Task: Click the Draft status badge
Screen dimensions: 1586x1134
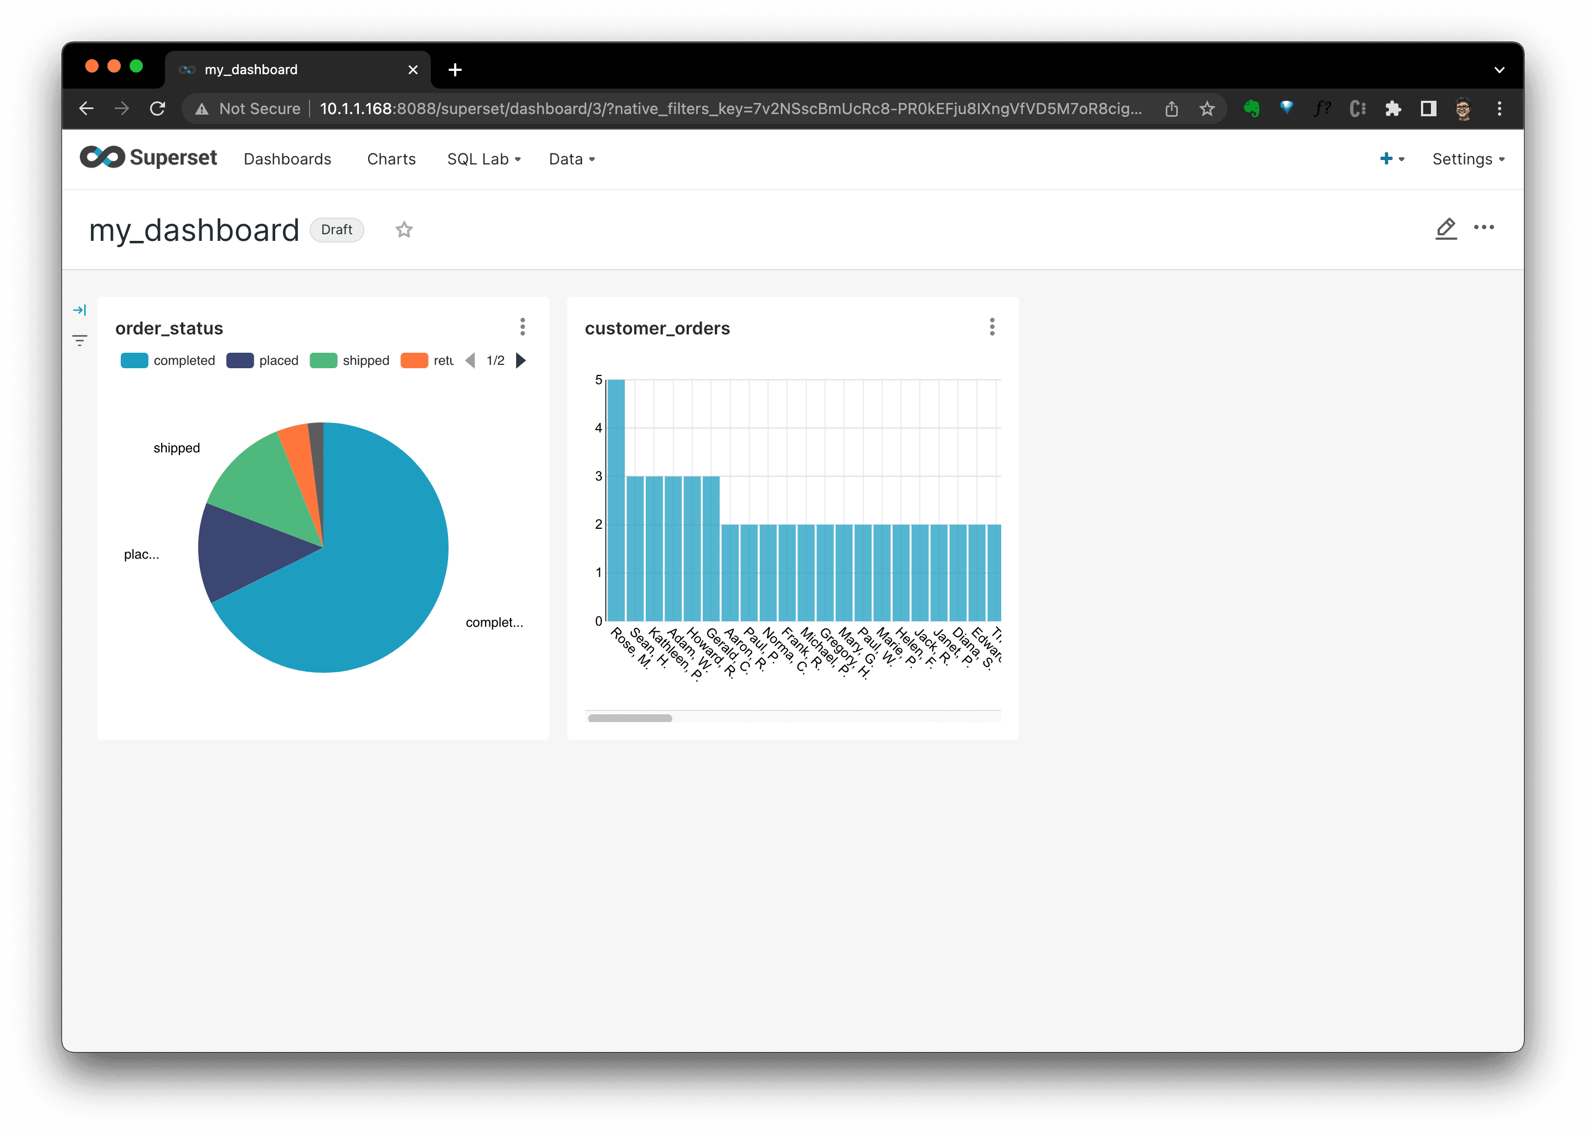Action: 337,230
